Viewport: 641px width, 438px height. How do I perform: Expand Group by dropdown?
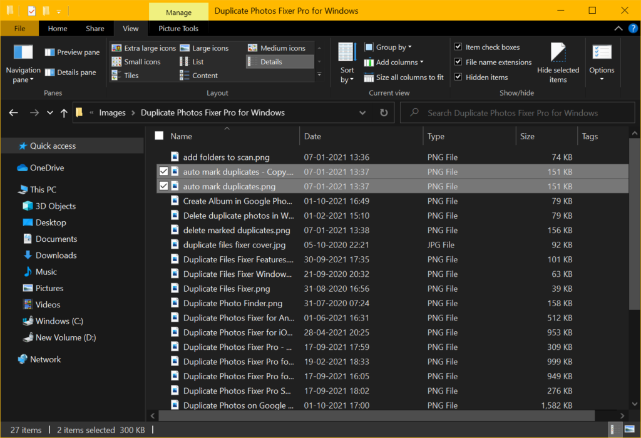[388, 47]
